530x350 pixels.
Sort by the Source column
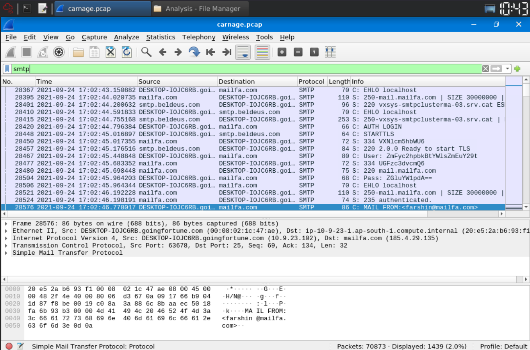pos(177,82)
